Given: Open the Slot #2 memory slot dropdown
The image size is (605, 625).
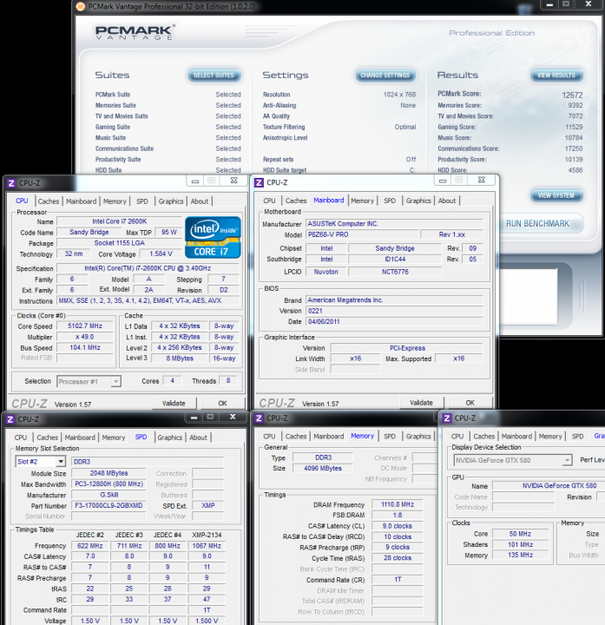Looking at the screenshot, I should 61,462.
